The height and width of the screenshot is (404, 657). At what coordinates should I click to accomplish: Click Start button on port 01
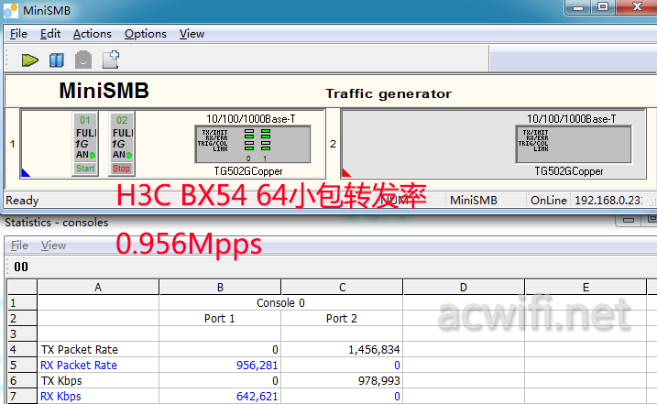(x=85, y=169)
